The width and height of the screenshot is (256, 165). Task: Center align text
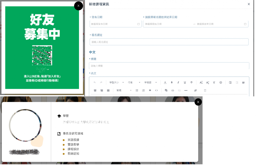(95, 90)
